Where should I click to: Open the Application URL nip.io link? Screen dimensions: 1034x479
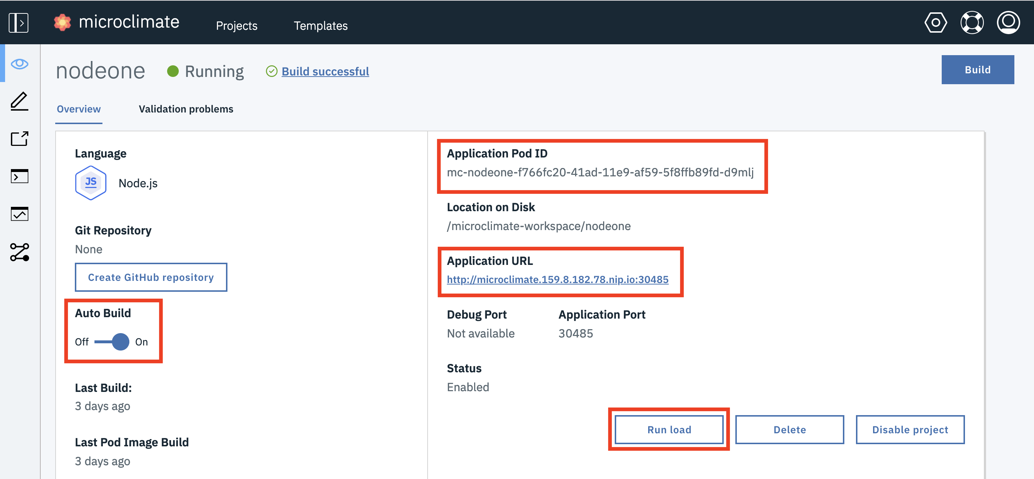click(x=558, y=279)
